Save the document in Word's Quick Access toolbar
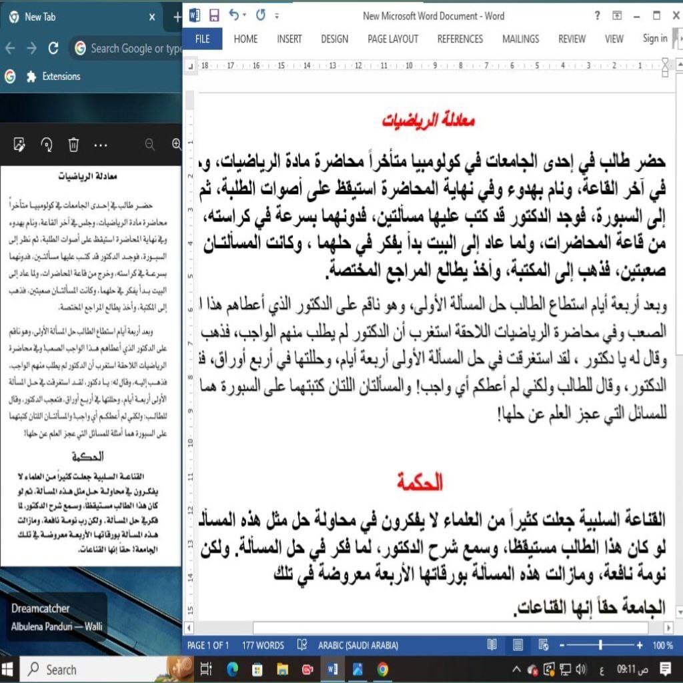The width and height of the screenshot is (683, 683). (214, 16)
